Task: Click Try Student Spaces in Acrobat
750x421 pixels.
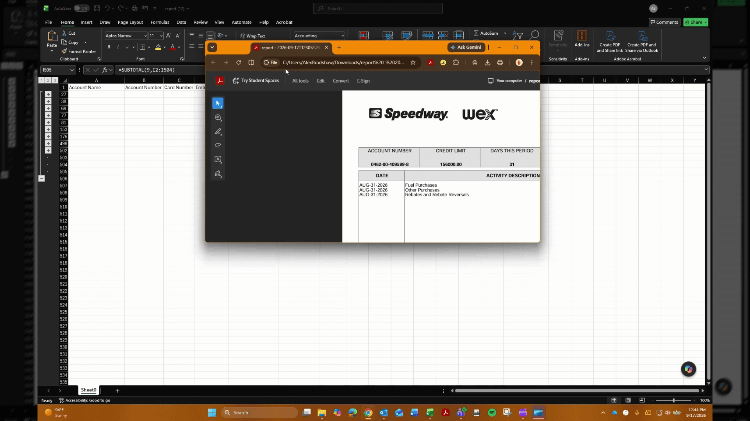Action: click(256, 81)
